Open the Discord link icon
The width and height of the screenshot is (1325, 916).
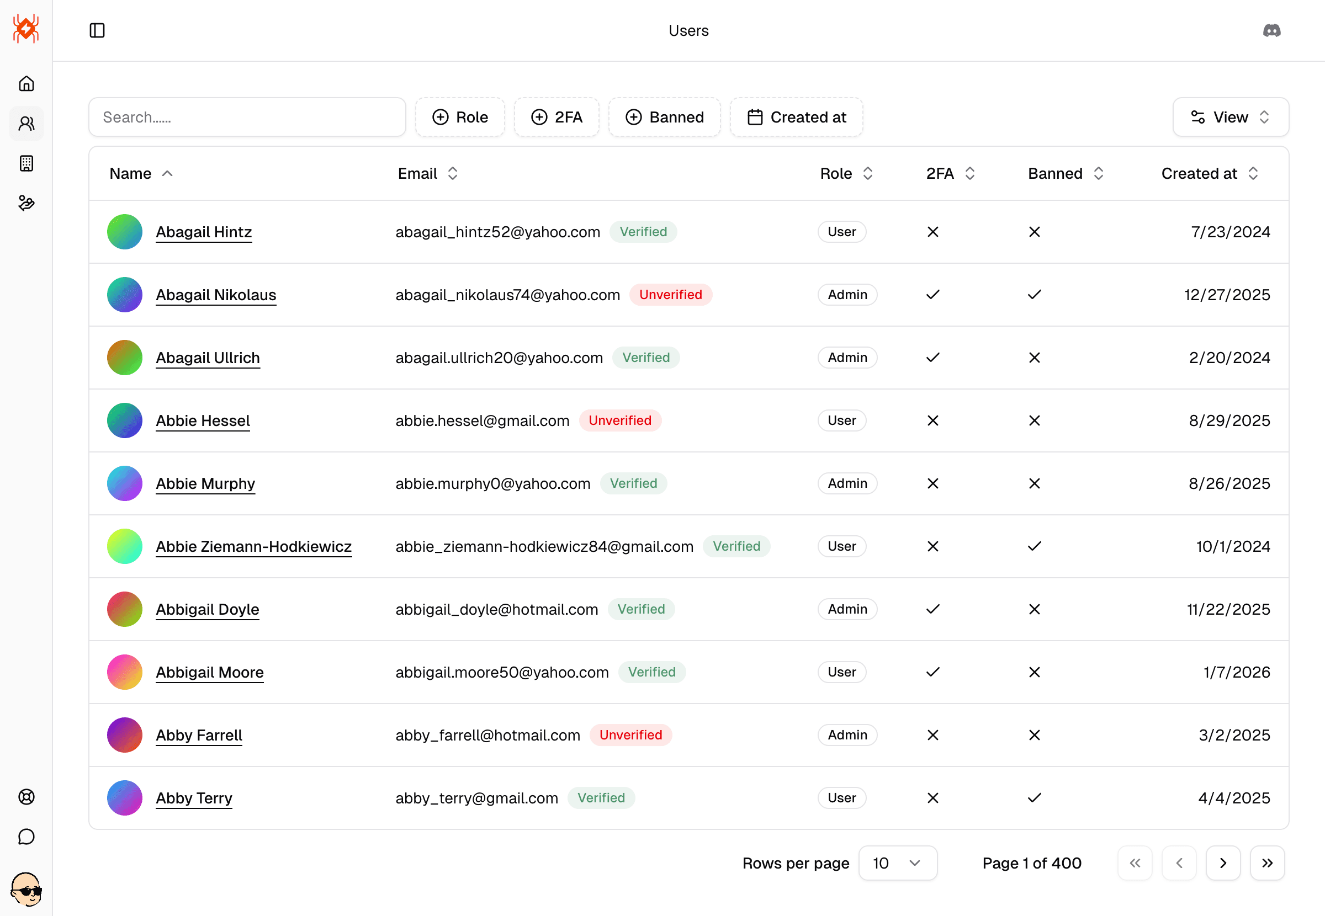click(1271, 30)
